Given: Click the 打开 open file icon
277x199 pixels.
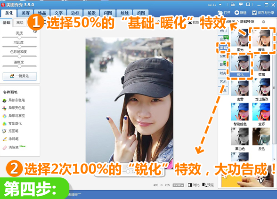Looking at the screenshot, I should (220, 13).
